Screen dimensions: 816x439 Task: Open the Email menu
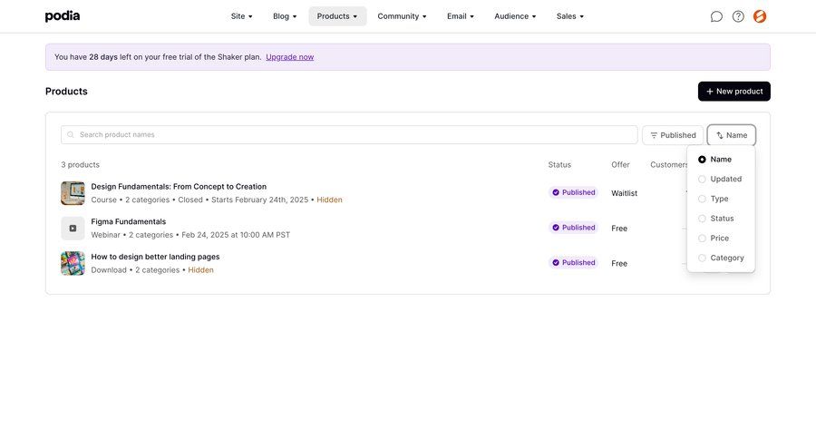point(460,16)
